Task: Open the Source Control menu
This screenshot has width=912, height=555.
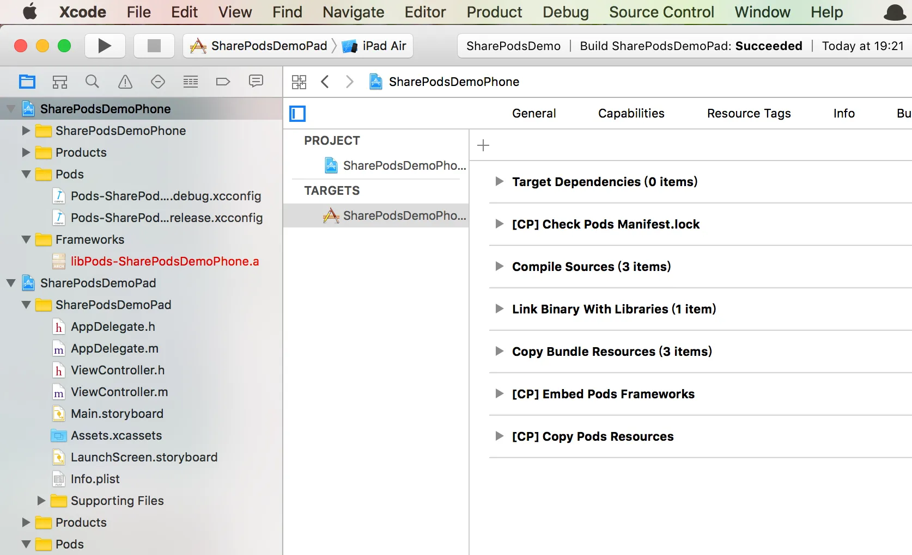Action: (661, 12)
